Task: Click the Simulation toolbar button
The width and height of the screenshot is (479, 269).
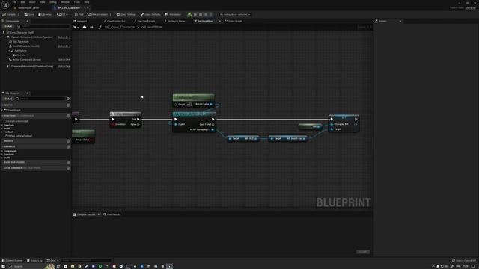Action: pos(173,15)
